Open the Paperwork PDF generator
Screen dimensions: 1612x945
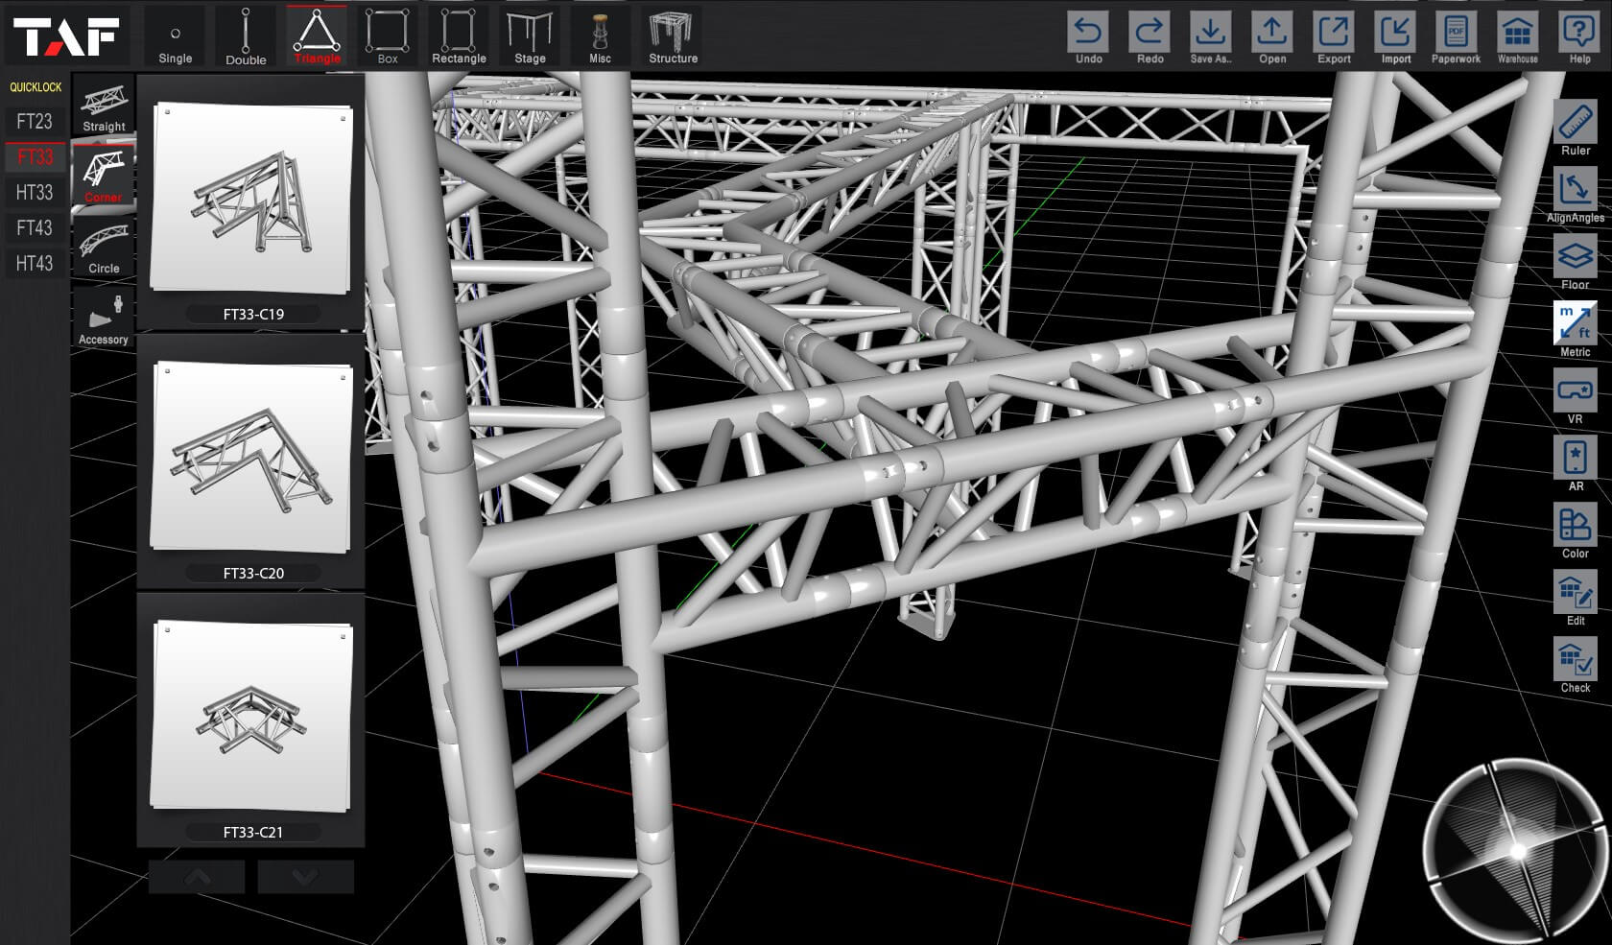point(1456,38)
